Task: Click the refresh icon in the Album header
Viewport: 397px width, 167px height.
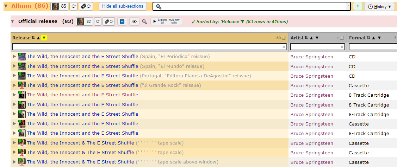Action: pos(73,6)
